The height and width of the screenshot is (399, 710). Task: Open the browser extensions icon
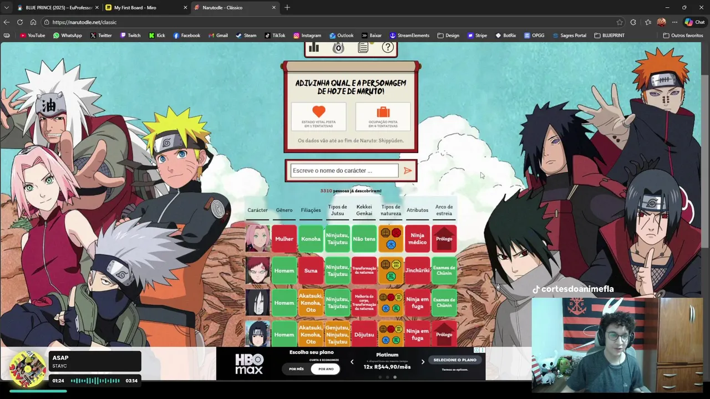pos(633,22)
